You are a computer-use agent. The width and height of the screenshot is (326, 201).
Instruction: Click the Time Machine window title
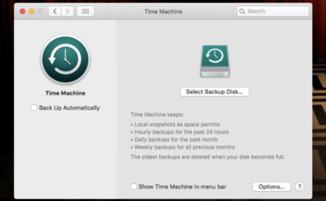pyautogui.click(x=163, y=12)
